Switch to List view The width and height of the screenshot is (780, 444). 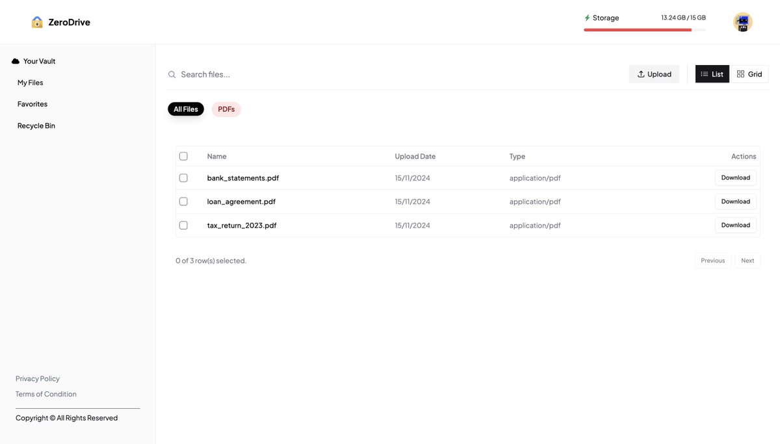712,74
